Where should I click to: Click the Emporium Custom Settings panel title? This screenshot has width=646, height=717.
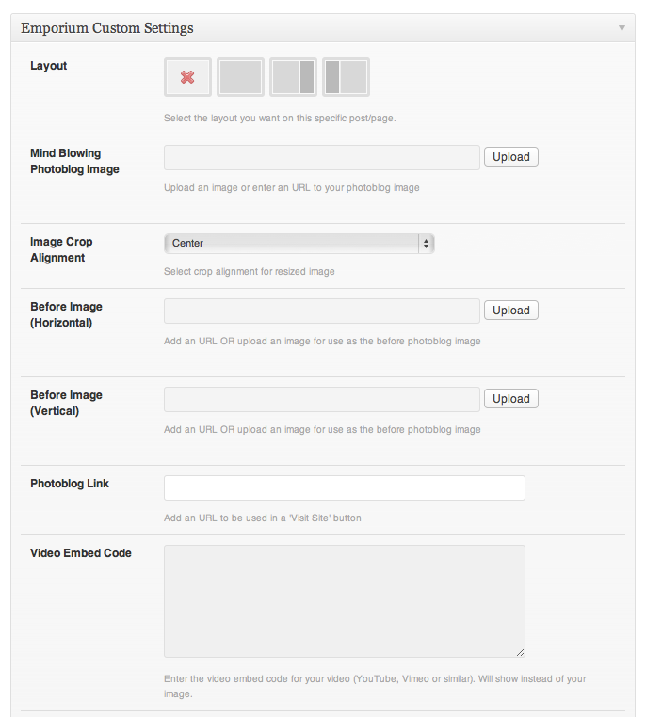[107, 28]
